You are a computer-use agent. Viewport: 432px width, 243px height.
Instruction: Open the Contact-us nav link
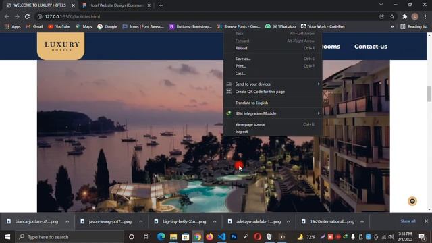click(371, 47)
